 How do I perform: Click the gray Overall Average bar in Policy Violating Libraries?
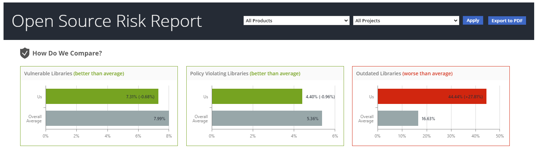point(267,118)
